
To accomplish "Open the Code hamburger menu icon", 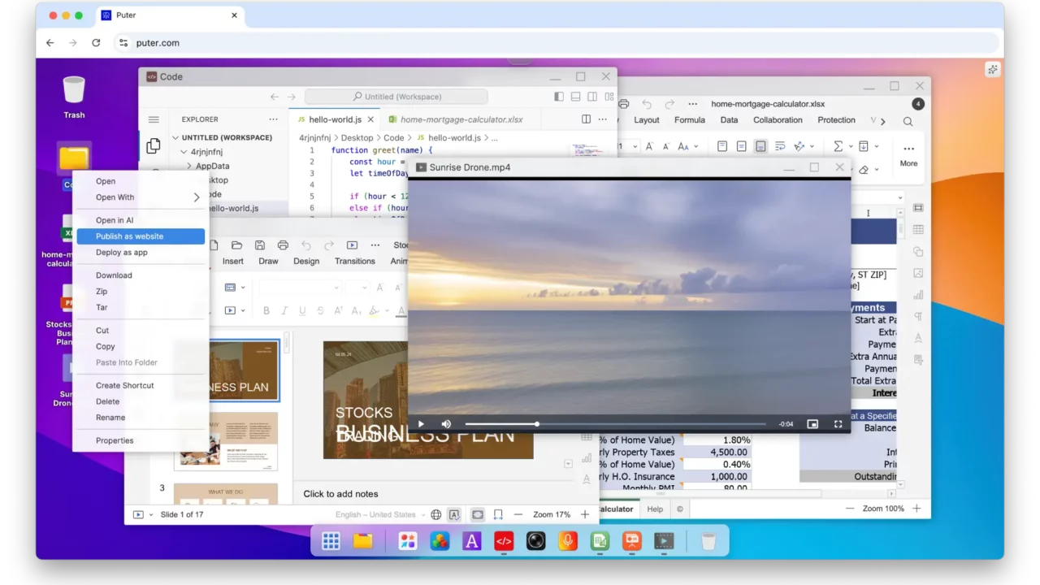I will tap(154, 119).
